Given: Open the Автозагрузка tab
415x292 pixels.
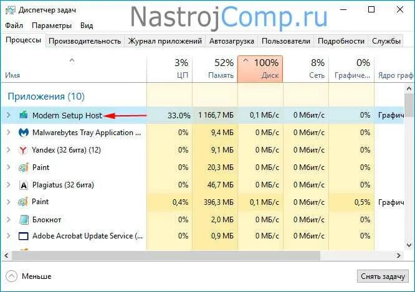Looking at the screenshot, I should (232, 41).
